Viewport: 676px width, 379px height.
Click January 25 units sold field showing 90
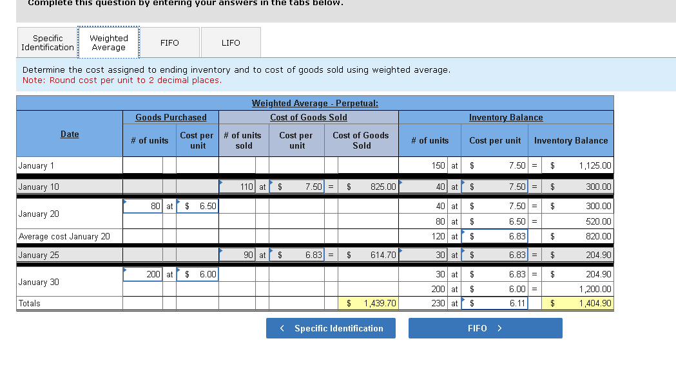[x=237, y=255]
